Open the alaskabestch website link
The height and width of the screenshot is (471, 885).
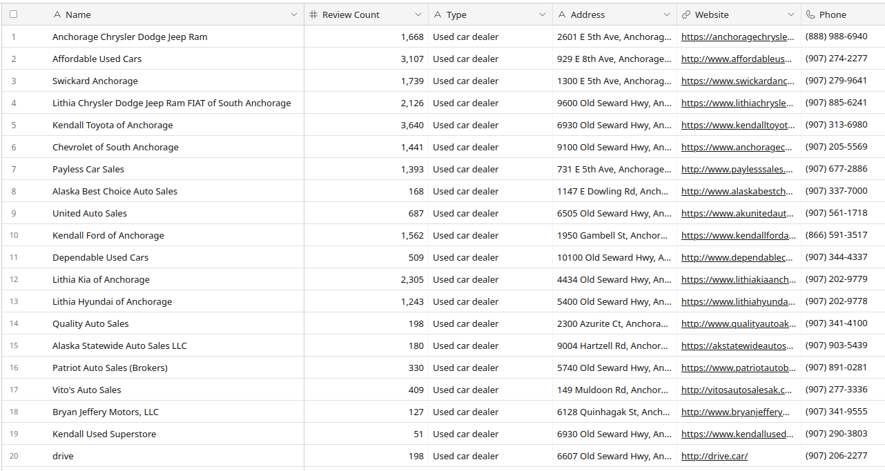pos(738,191)
